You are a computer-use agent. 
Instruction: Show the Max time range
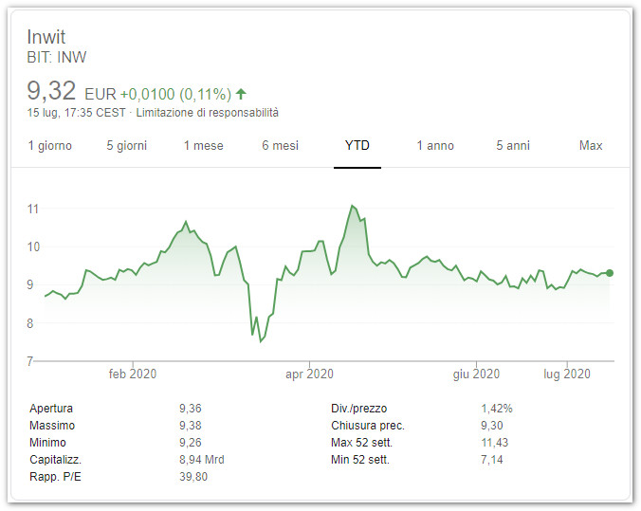coord(591,146)
